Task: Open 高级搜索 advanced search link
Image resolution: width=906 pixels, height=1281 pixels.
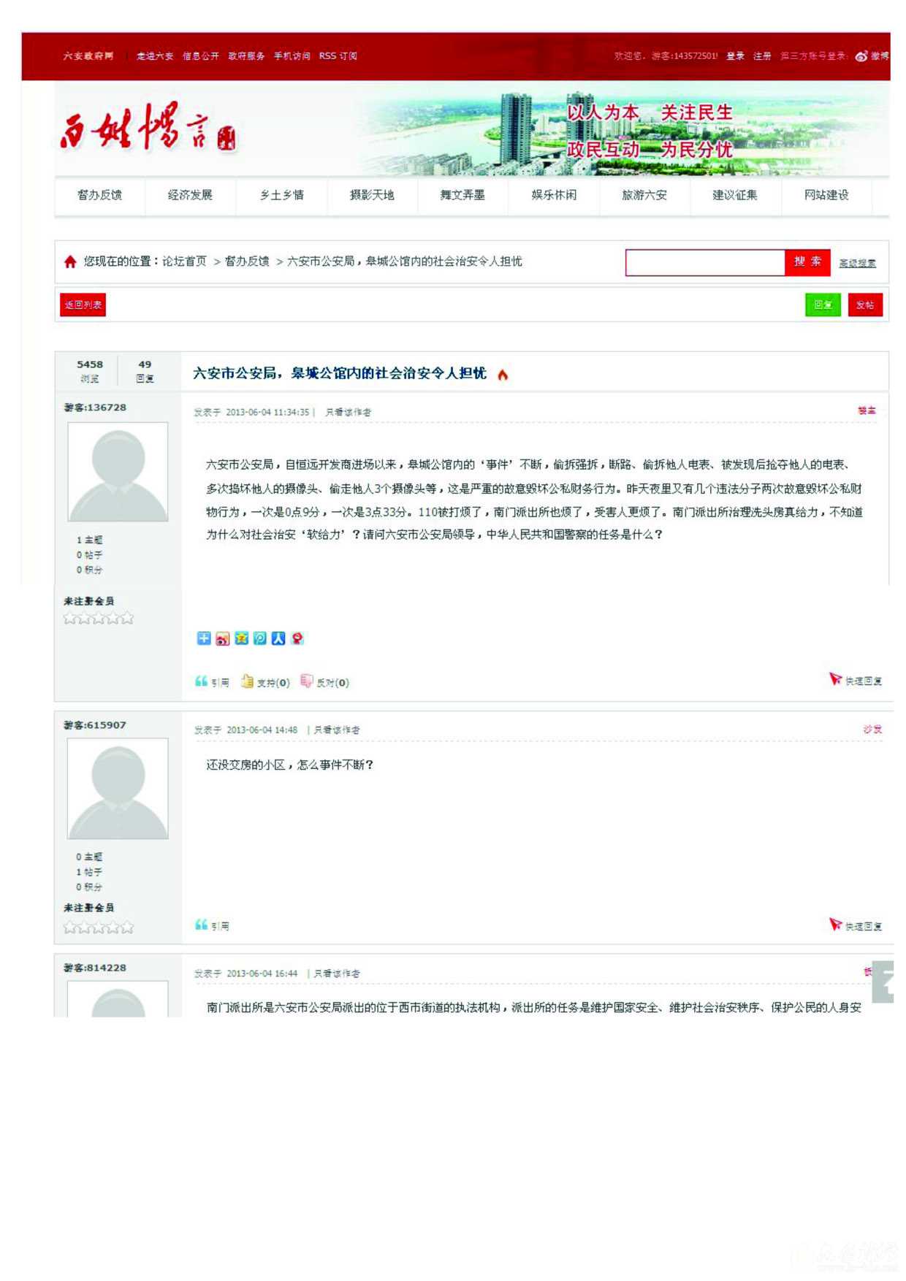Action: [857, 264]
